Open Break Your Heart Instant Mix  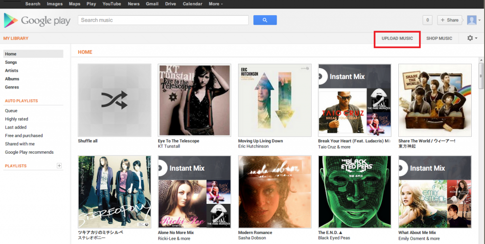click(355, 100)
